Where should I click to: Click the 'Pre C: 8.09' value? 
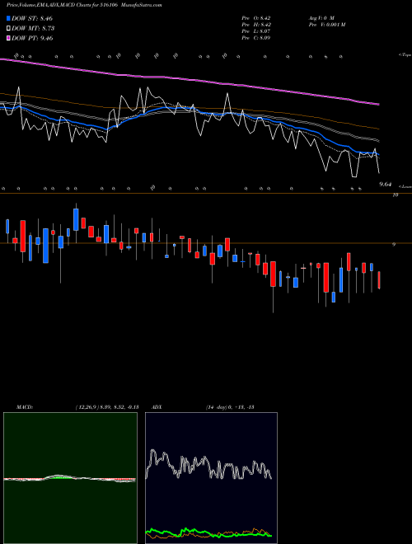click(256, 38)
